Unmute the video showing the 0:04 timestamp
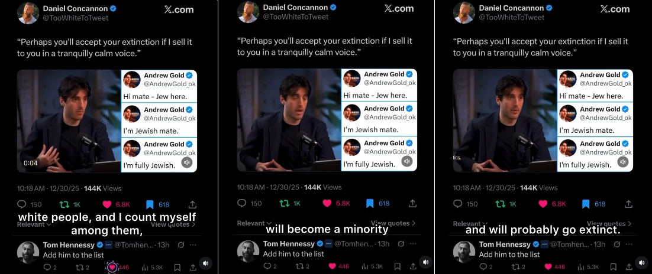This screenshot has width=652, height=274. (187, 162)
